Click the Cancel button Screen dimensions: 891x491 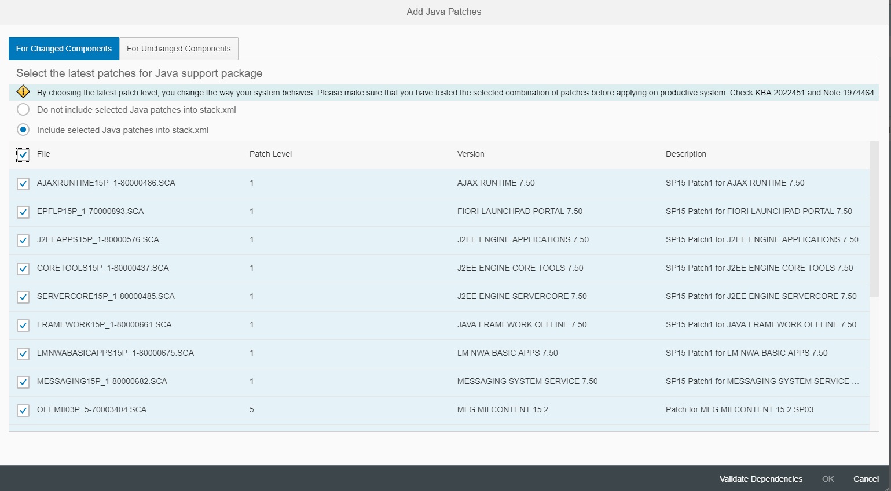[x=866, y=479]
